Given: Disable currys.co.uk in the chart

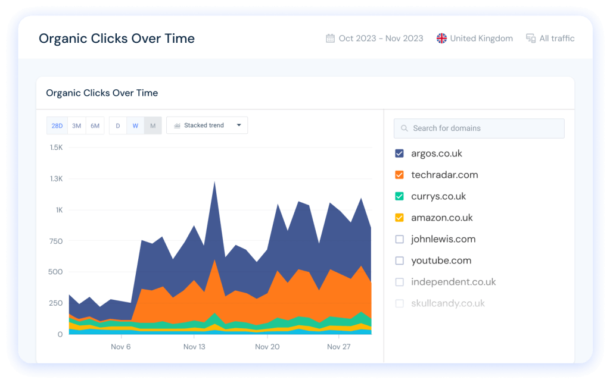Looking at the screenshot, I should pos(399,196).
